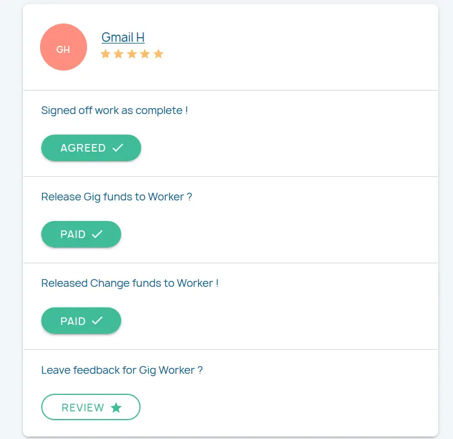Click the checkmark icon beside AGREED

pos(118,148)
